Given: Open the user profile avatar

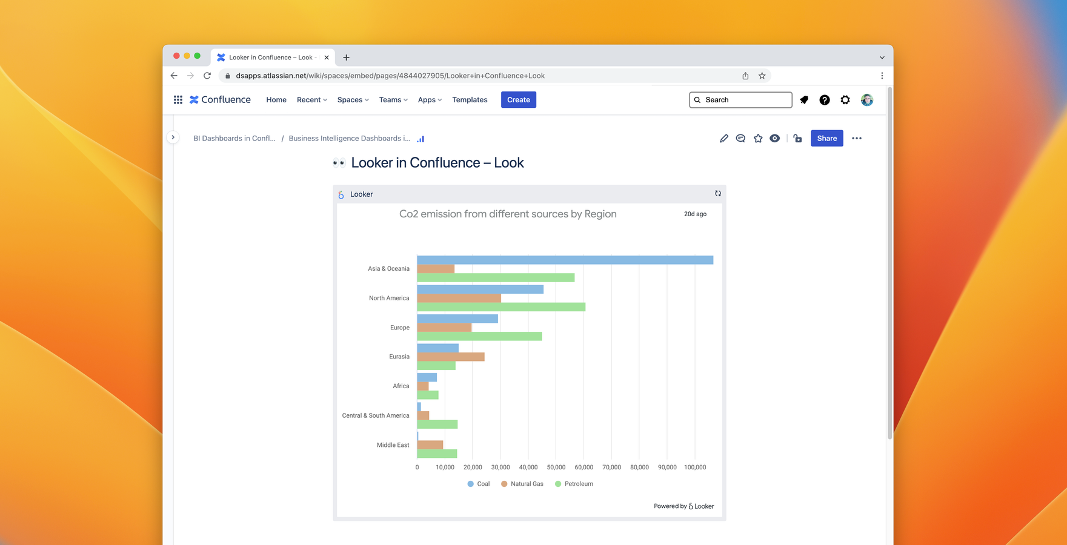Looking at the screenshot, I should click(x=867, y=100).
